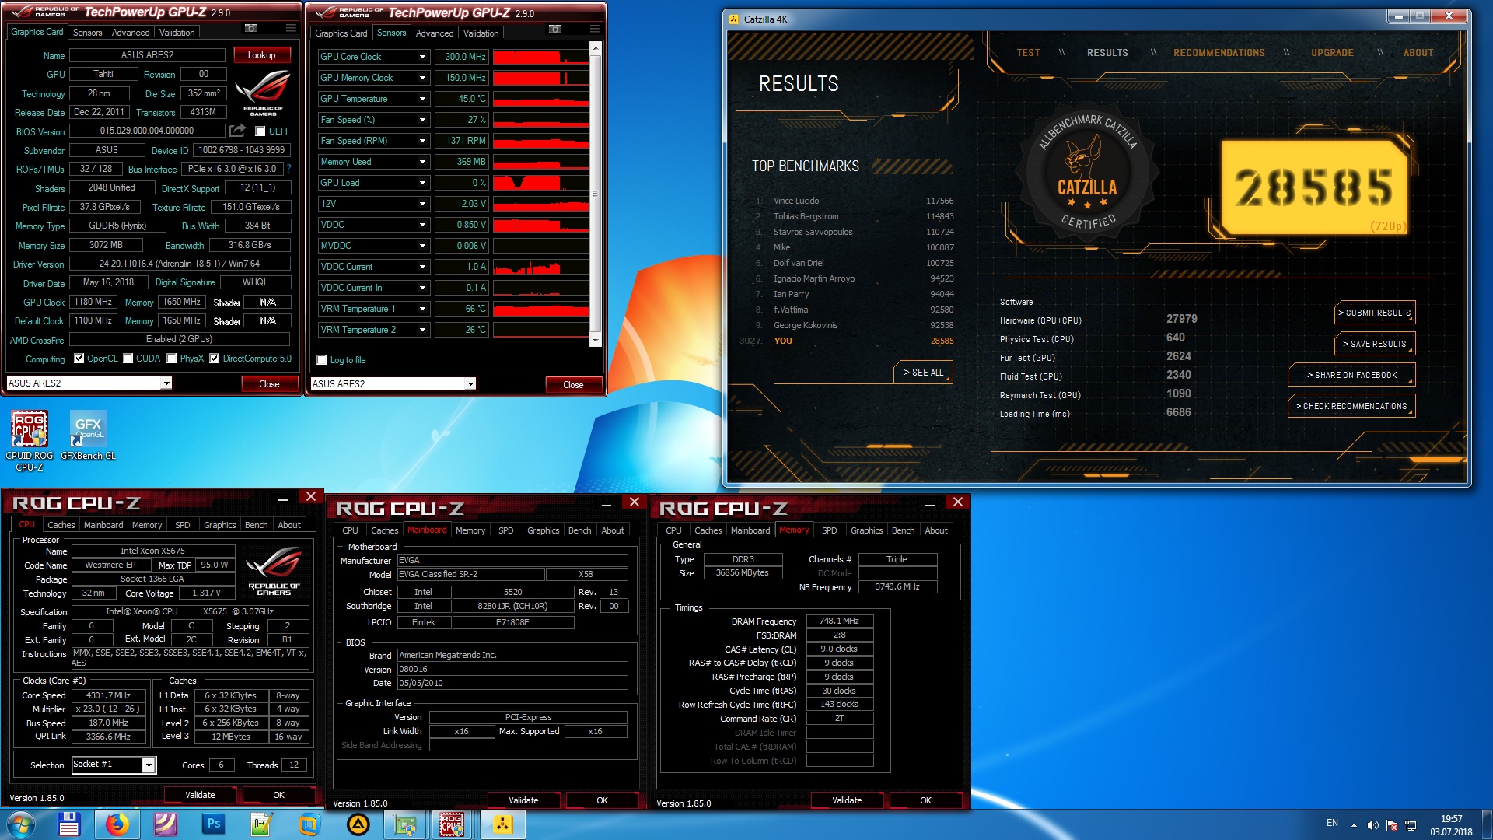Open the ASUS ARES2 card selector in Graphics Card window
Viewport: 1493px width, 840px height.
[89, 383]
